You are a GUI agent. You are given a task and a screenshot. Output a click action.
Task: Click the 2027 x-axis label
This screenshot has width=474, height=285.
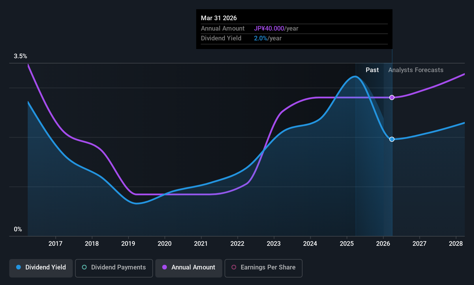pos(419,244)
